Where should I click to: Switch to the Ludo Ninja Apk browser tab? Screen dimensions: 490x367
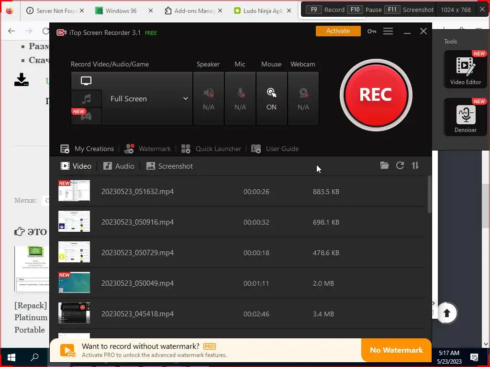point(259,11)
